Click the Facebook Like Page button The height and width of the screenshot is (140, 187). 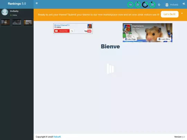coord(130,39)
